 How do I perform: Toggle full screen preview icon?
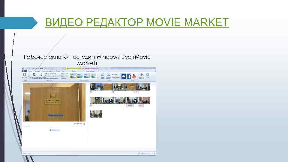coord(84,124)
